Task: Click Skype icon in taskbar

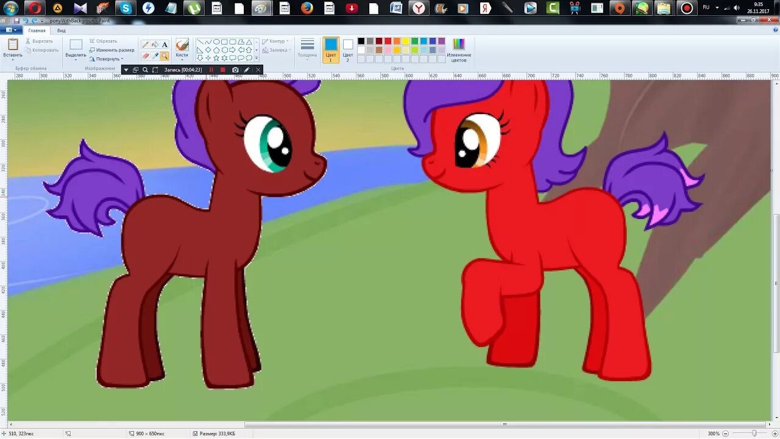Action: pyautogui.click(x=126, y=8)
